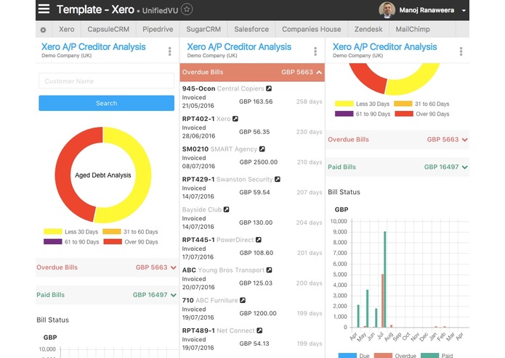Toggle the Due series legend in bar chart
The image size is (505, 358).
point(354,355)
